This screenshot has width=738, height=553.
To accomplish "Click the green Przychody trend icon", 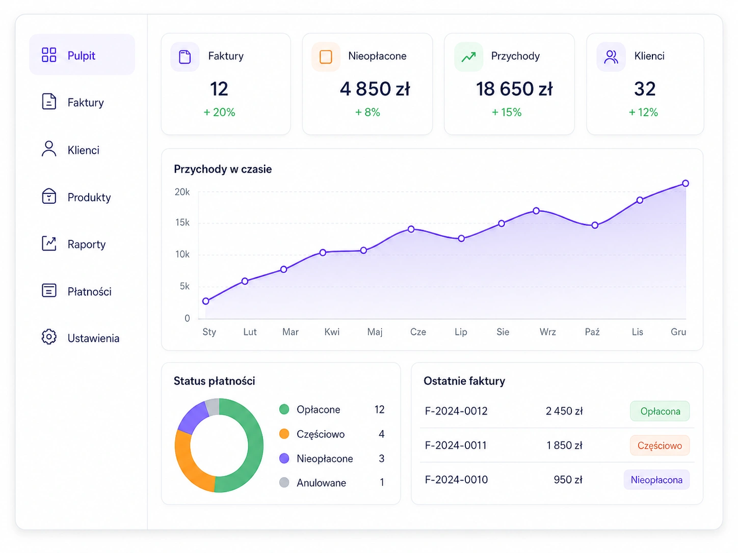I will [x=468, y=57].
